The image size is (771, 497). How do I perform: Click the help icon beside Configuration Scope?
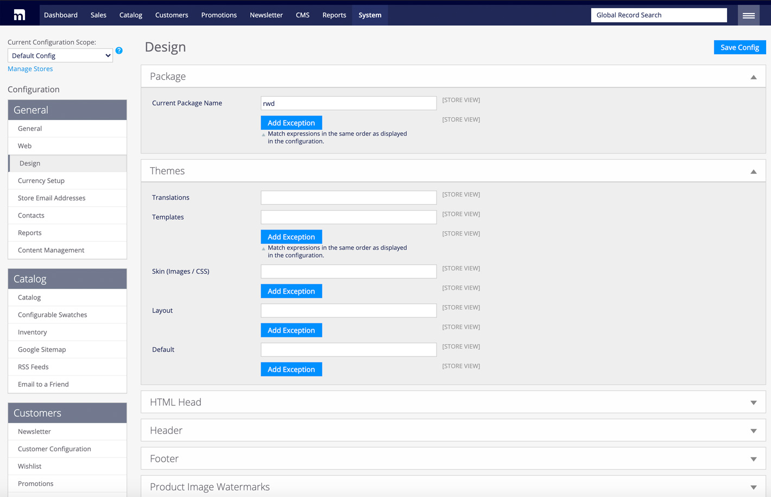119,50
